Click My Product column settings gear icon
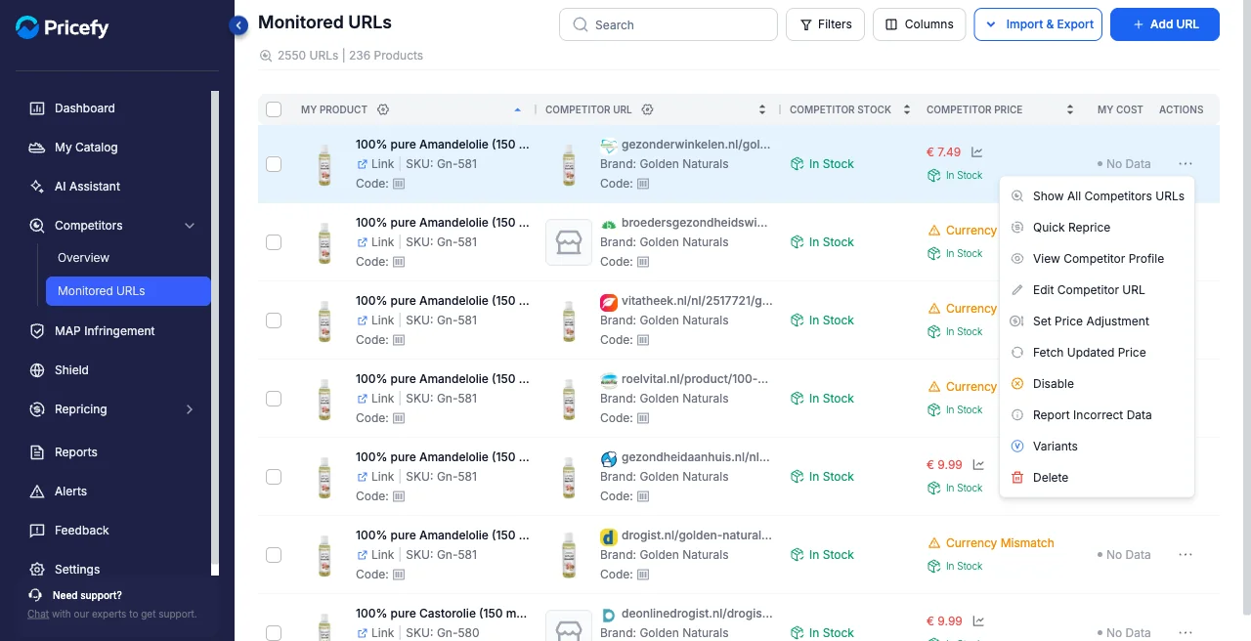The image size is (1251, 641). click(x=383, y=109)
